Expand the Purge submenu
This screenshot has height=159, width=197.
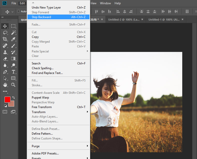(x=58, y=146)
